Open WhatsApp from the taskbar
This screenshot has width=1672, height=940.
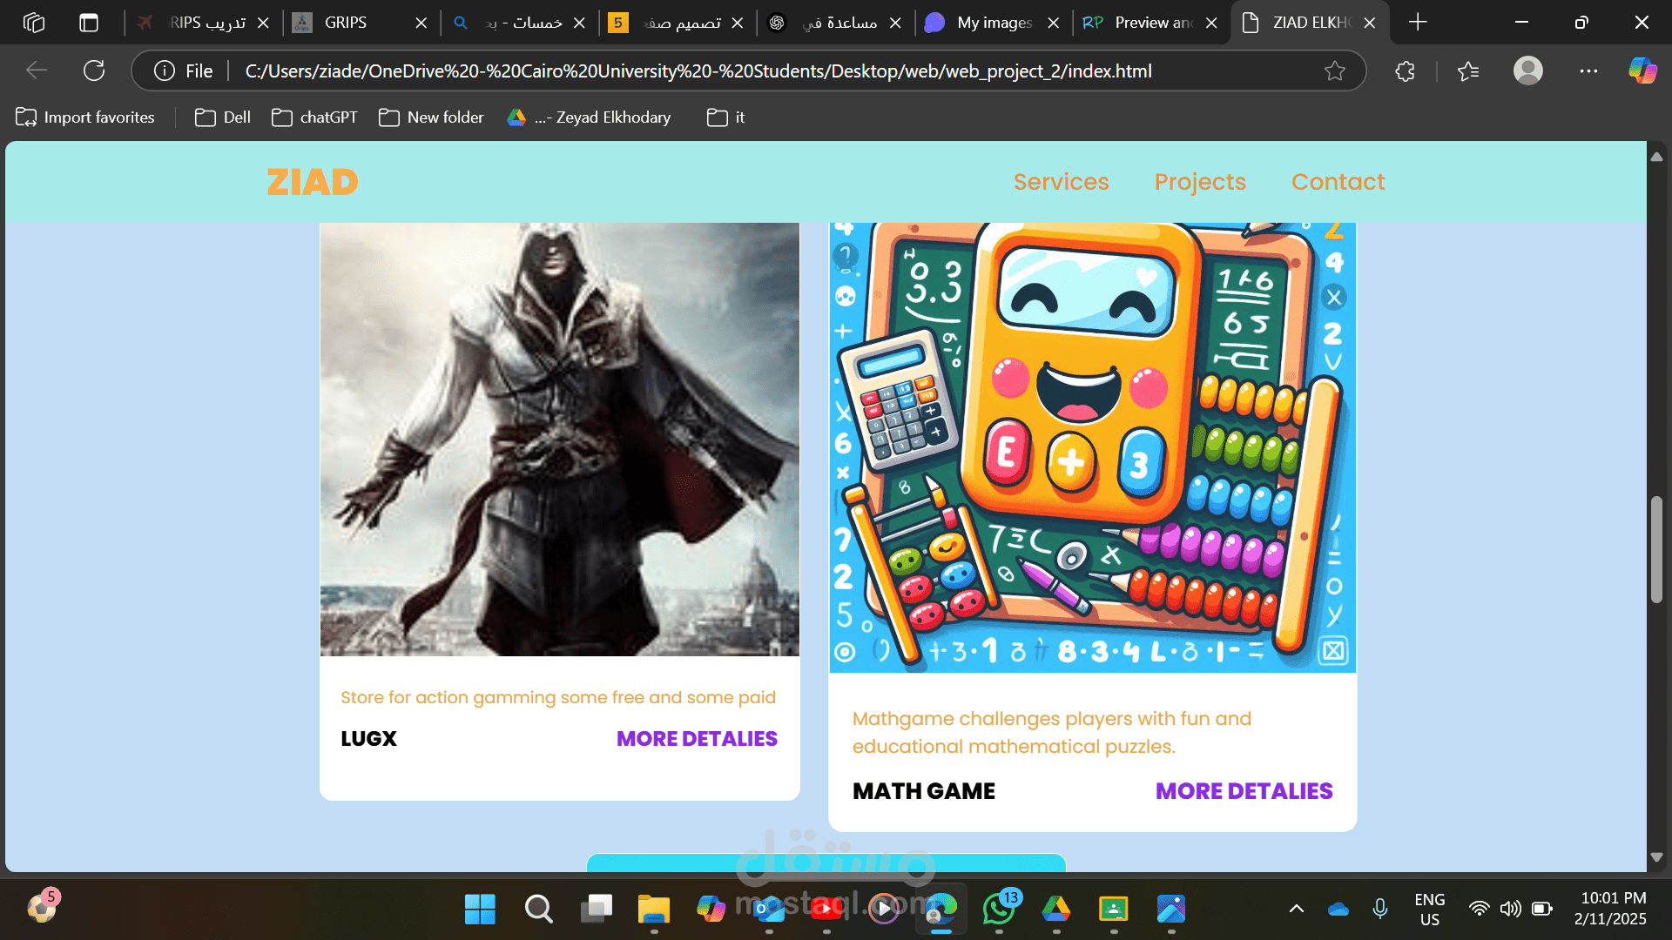999,909
